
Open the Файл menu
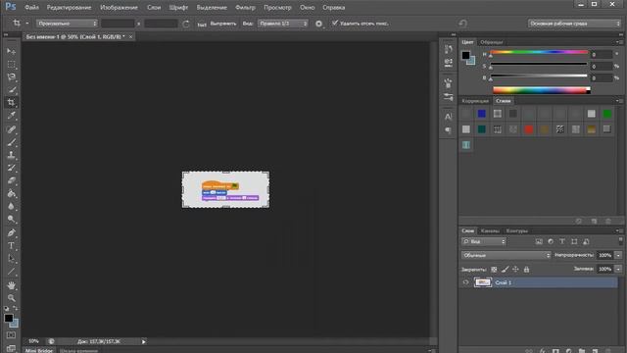pos(31,7)
